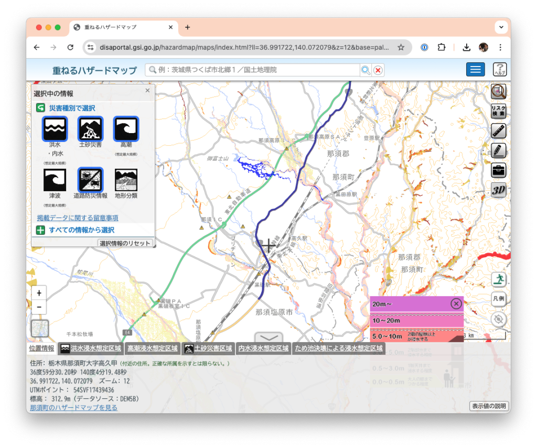Select the pencil drawing tool
537x448 pixels.
pyautogui.click(x=499, y=150)
